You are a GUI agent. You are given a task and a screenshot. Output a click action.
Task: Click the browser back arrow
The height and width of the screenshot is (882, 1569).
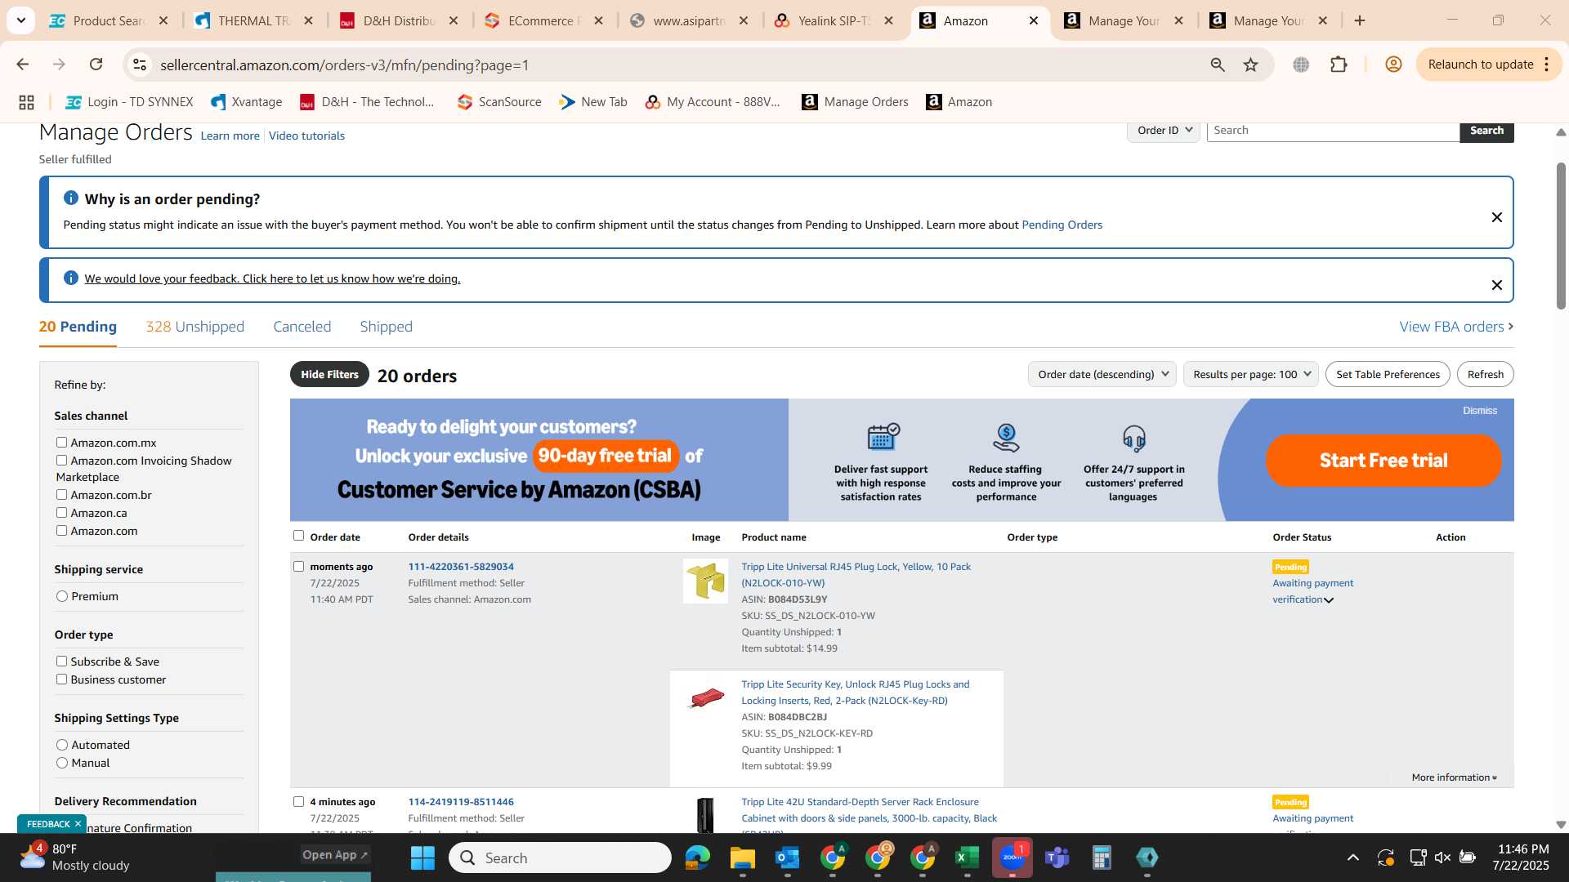point(23,65)
